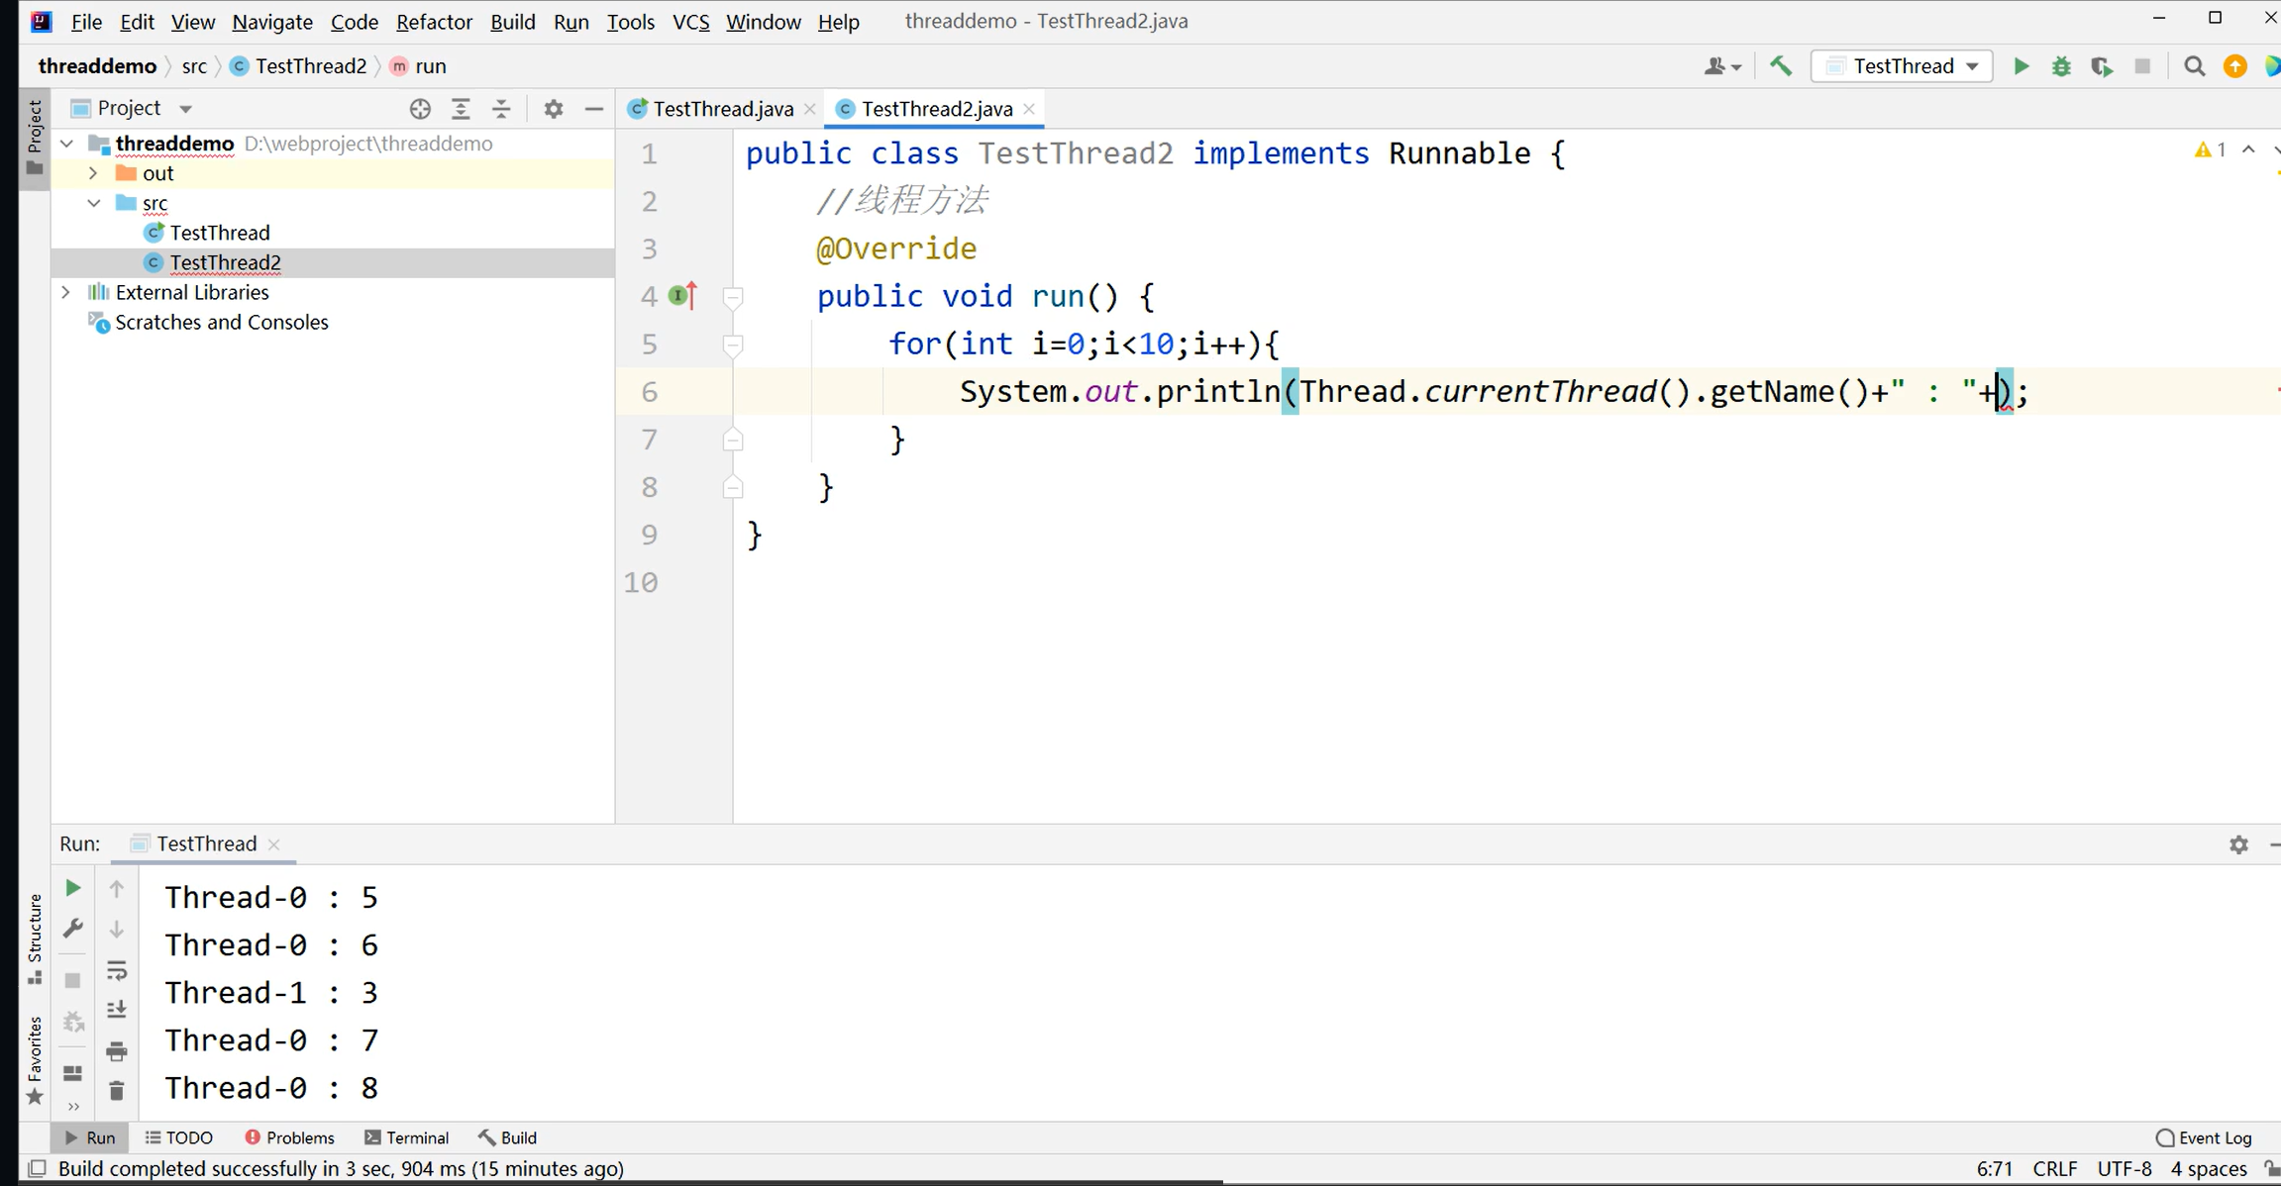
Task: Hide the Project panel with the minus icon
Action: [594, 109]
